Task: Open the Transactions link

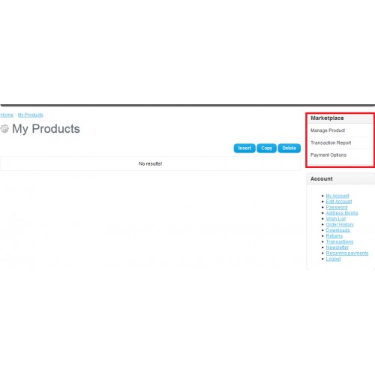Action: click(340, 241)
